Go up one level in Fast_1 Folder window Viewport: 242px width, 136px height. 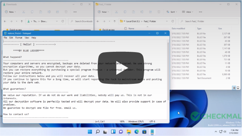click(x=115, y=21)
